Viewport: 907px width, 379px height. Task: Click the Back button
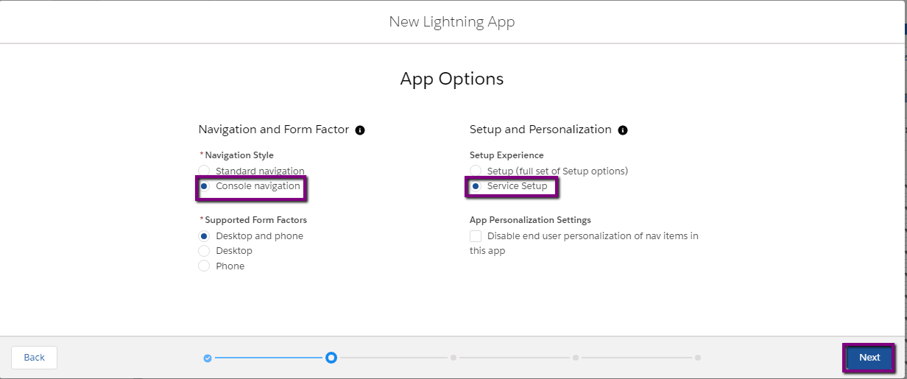pyautogui.click(x=34, y=358)
